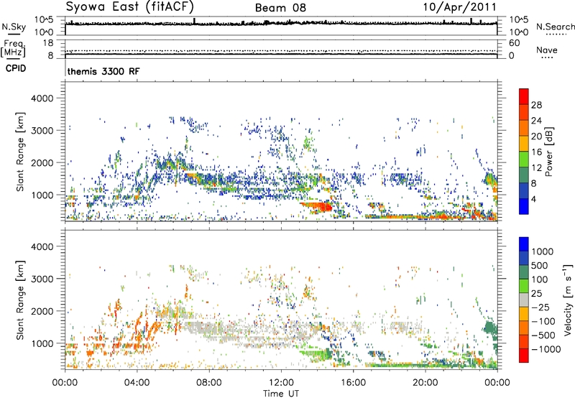The width and height of the screenshot is (575, 398).
Task: Click the 'Syowa East (fitACF)' title
Action: pos(129,6)
